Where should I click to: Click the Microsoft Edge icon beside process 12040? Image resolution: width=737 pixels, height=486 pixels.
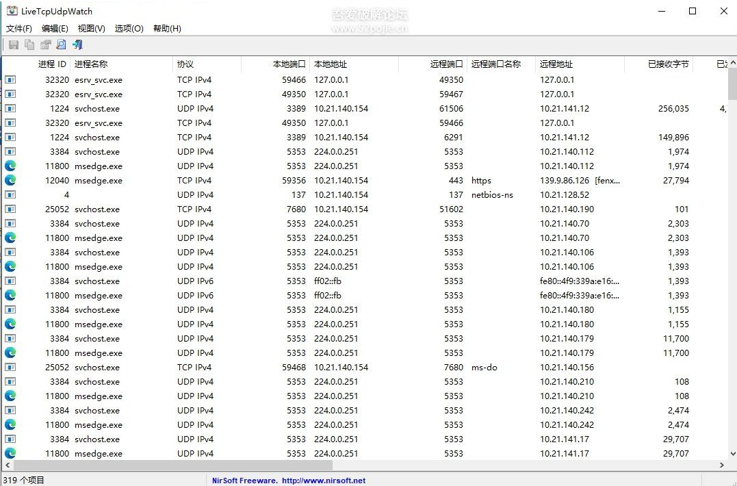(x=10, y=180)
